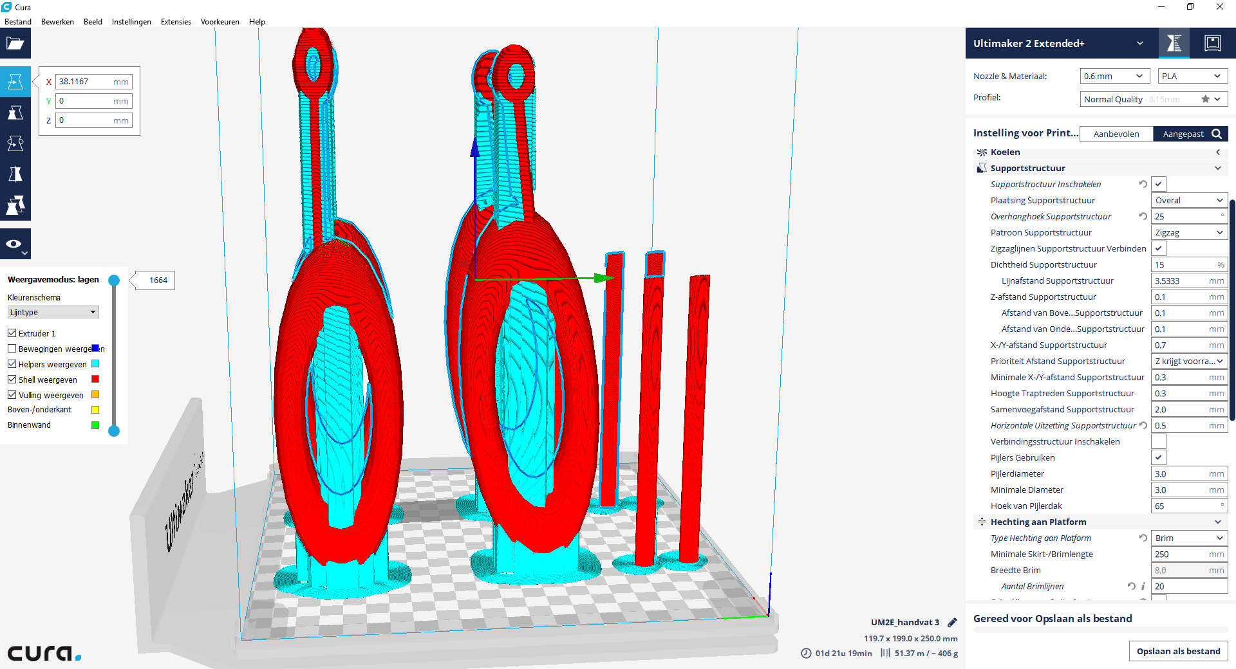Viewport: 1236px width, 669px height.
Task: Select the Rotate tool
Action: [15, 143]
